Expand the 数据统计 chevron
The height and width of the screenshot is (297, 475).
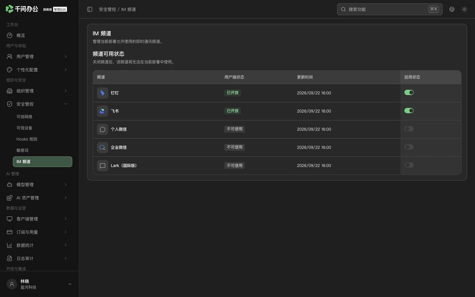[x=66, y=245]
